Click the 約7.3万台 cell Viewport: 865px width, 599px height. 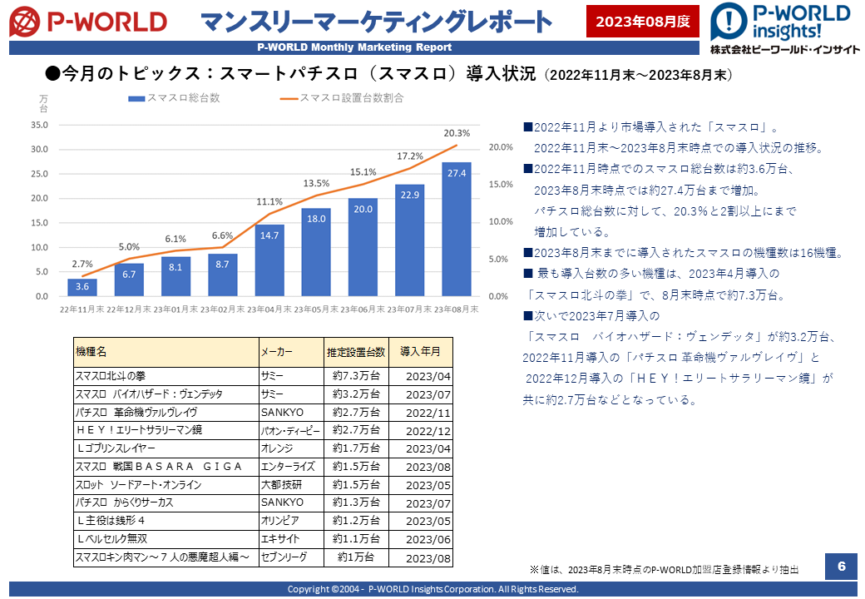point(356,376)
